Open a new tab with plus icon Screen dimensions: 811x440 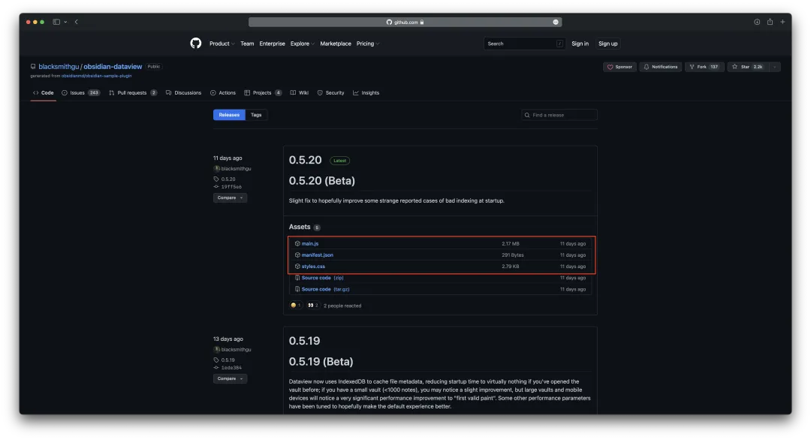click(x=782, y=23)
